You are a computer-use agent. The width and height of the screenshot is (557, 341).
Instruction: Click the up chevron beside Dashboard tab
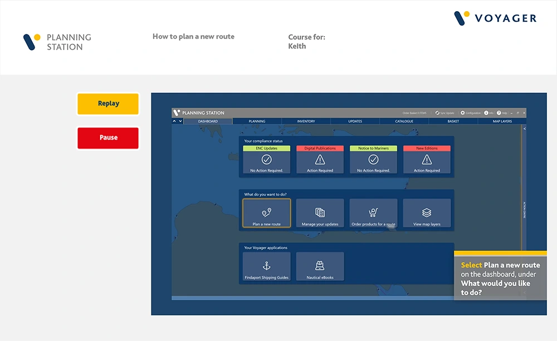pyautogui.click(x=174, y=121)
